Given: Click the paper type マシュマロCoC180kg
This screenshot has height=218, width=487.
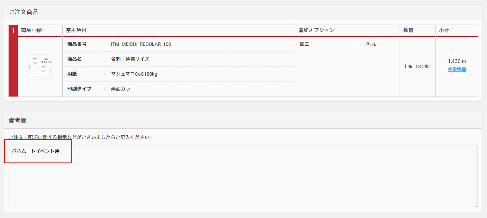Looking at the screenshot, I should coord(134,74).
